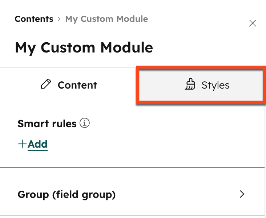
Task: Click the empty area below Add link
Action: click(x=131, y=159)
